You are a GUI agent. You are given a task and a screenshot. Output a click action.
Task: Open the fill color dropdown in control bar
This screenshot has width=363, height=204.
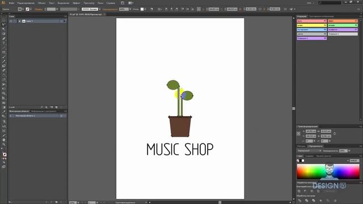pyautogui.click(x=23, y=9)
